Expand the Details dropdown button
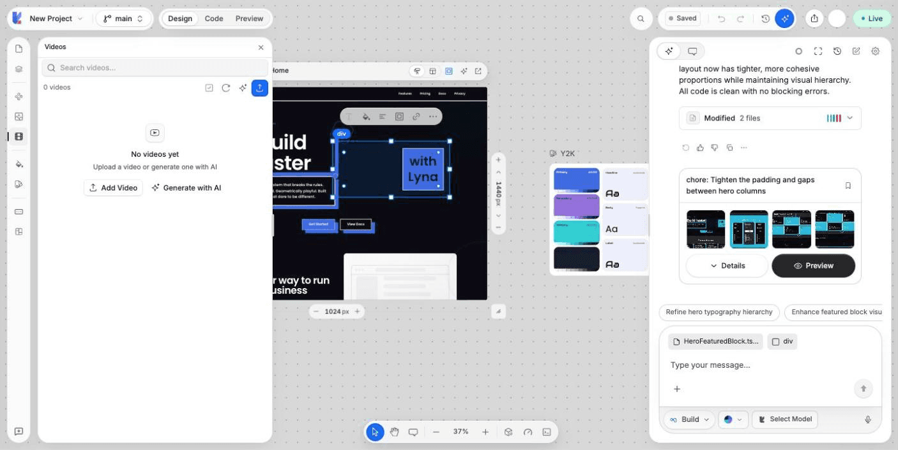 727,266
